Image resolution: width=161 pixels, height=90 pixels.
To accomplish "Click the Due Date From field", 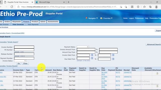I will pyautogui.click(x=83, y=58).
